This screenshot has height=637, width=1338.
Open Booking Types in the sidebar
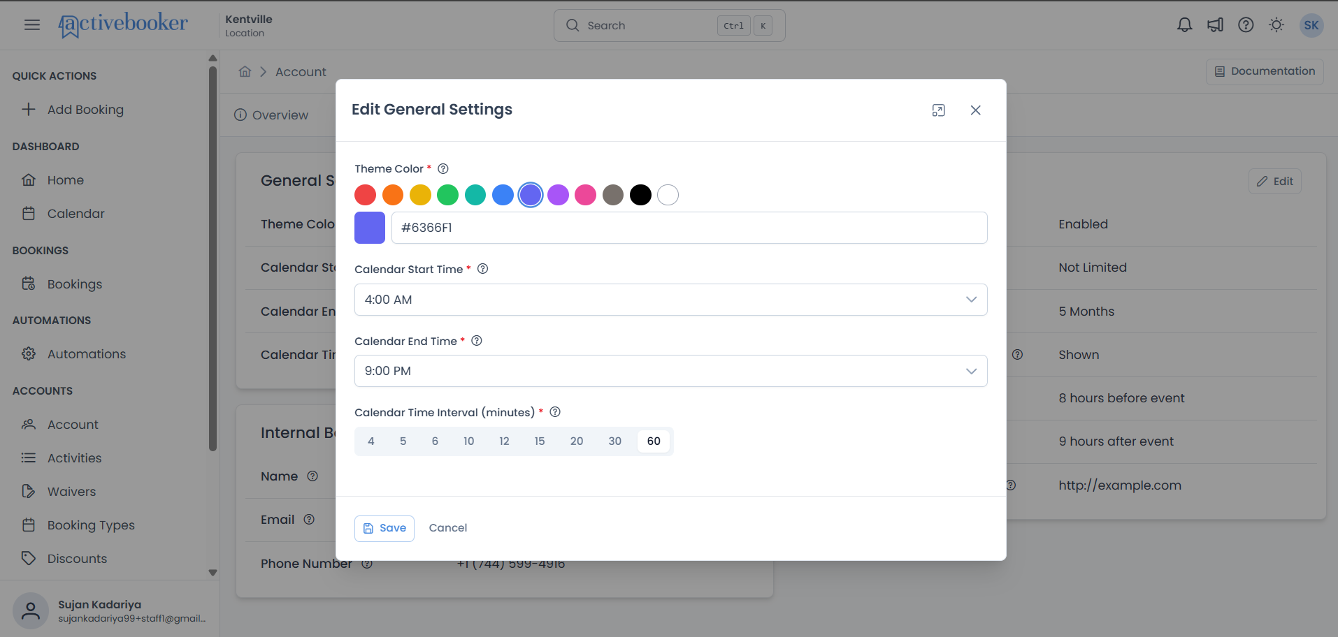point(91,525)
